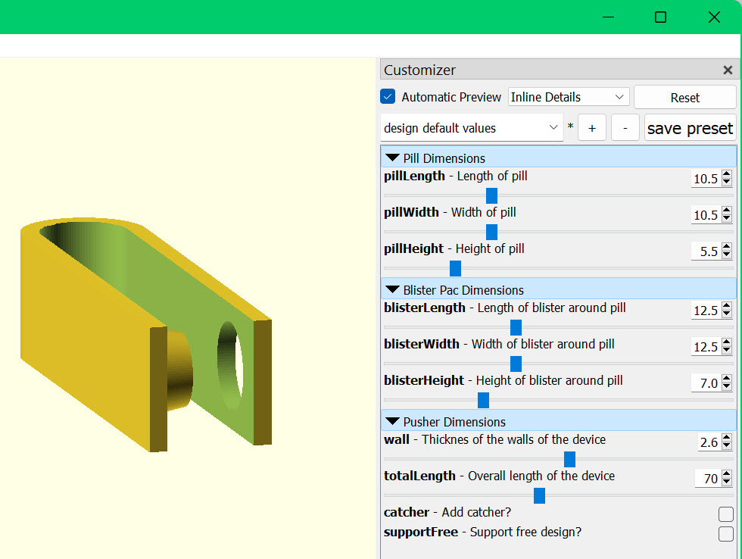
Task: Decrement pillWidth using its down arrow
Action: coord(728,218)
